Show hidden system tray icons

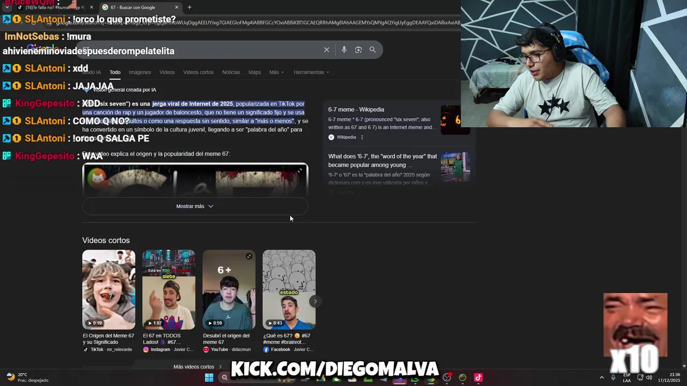[x=602, y=377]
